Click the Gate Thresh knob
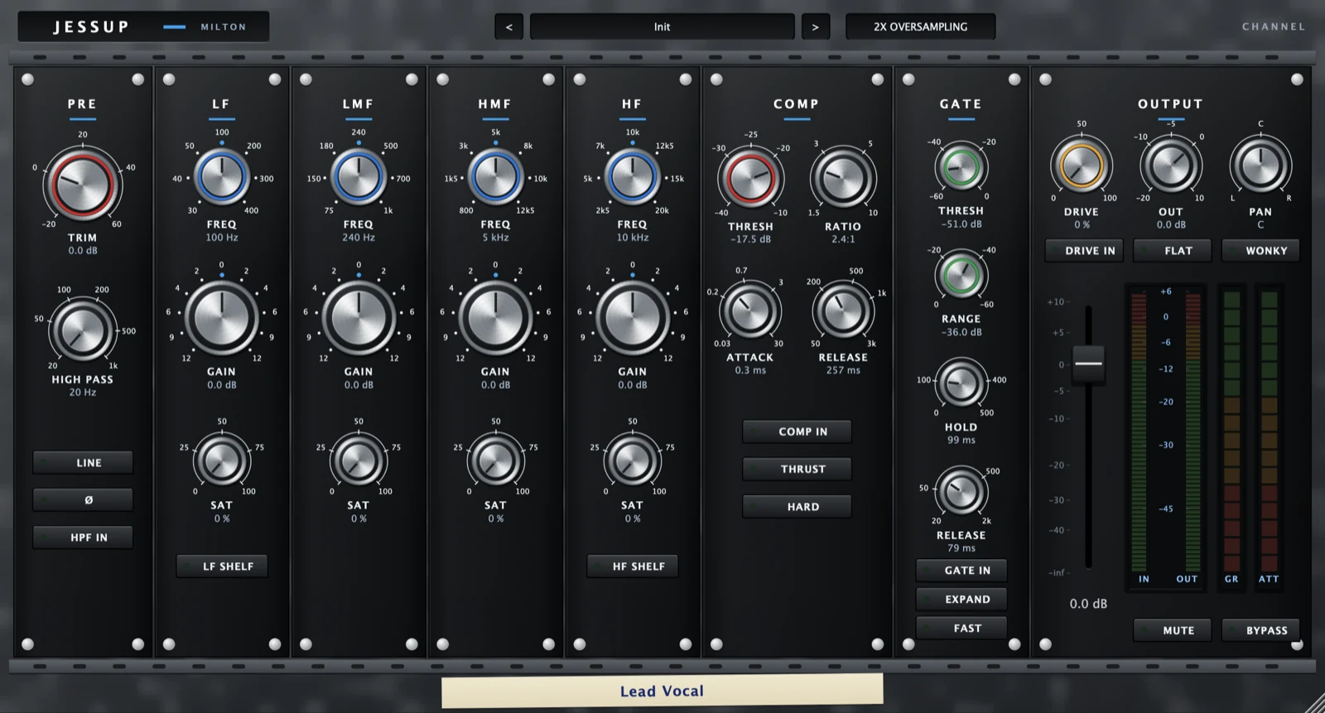 961,167
